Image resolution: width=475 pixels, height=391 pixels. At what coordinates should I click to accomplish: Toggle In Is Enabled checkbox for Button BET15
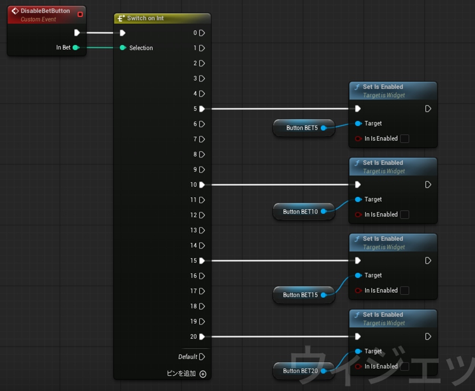pos(404,290)
